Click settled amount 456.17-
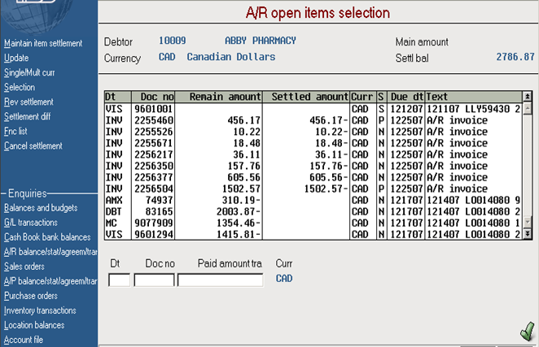Image resolution: width=539 pixels, height=347 pixels. click(x=329, y=120)
